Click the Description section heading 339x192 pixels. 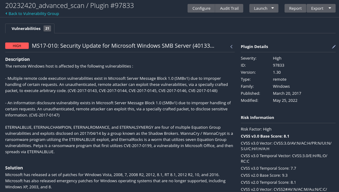17,59
